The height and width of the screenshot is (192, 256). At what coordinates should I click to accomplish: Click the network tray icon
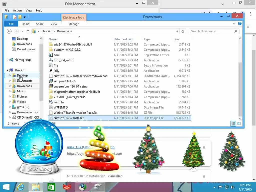[226, 187]
